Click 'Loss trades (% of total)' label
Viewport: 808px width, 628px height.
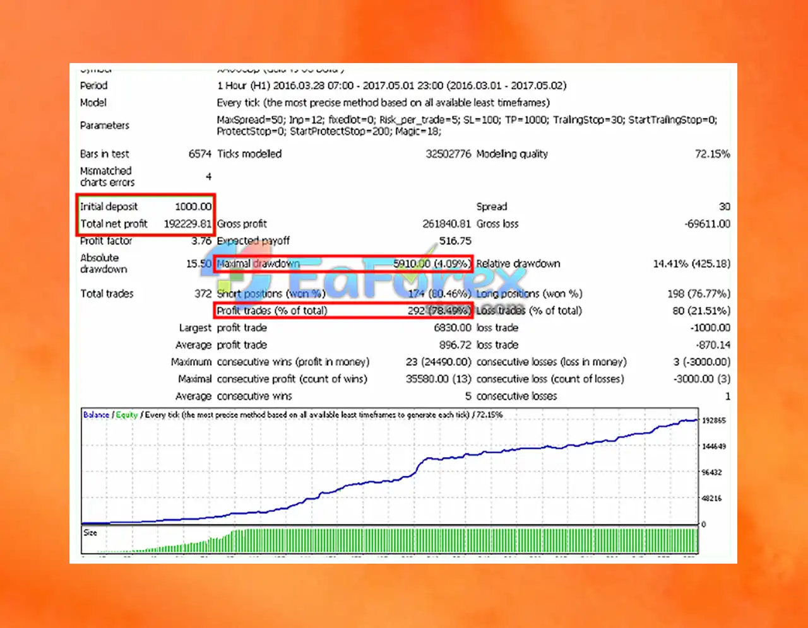coord(529,310)
